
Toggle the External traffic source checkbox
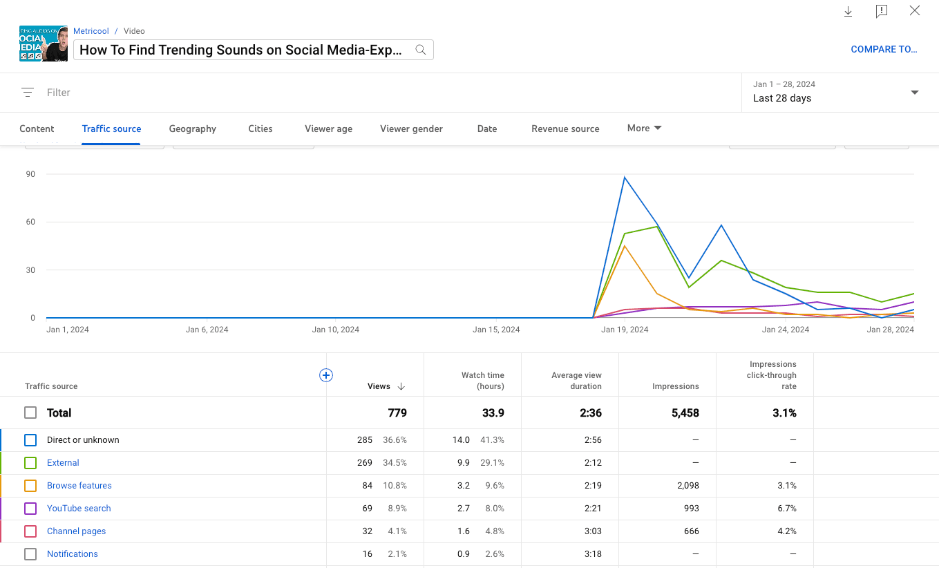coord(30,463)
